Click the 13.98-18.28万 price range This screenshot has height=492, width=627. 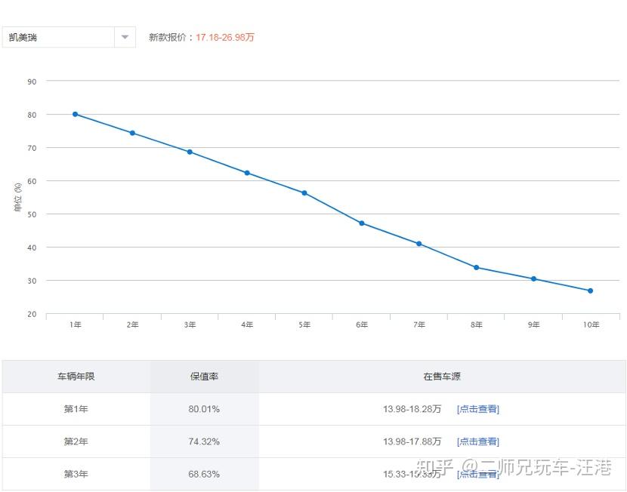click(412, 409)
